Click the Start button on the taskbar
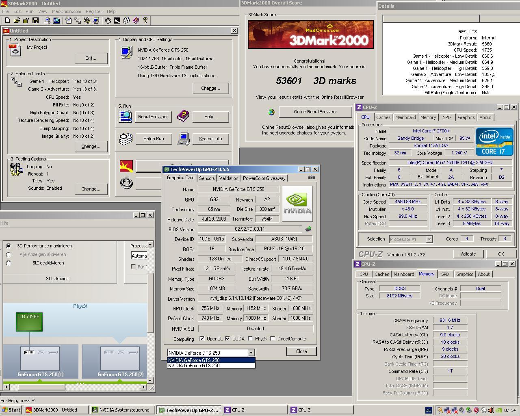Viewport: 520px width, 416px height. click(11, 410)
